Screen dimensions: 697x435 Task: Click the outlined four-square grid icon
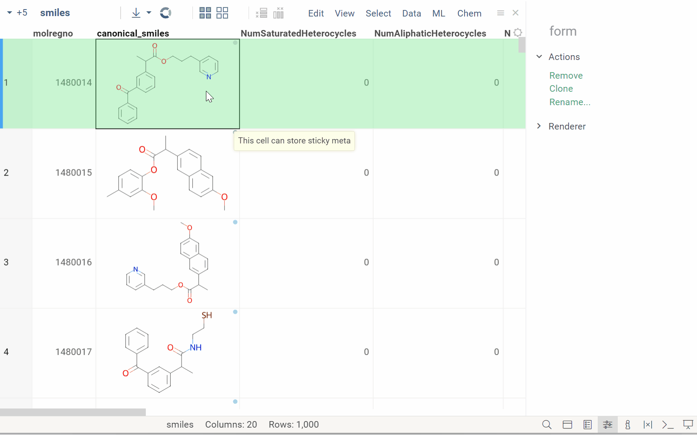(x=222, y=13)
